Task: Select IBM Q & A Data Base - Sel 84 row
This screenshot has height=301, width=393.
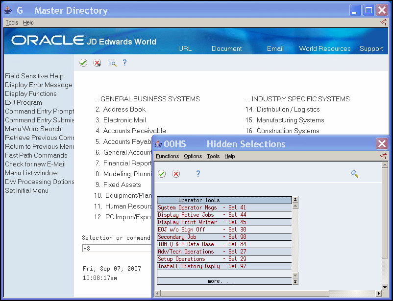Action: (x=224, y=244)
